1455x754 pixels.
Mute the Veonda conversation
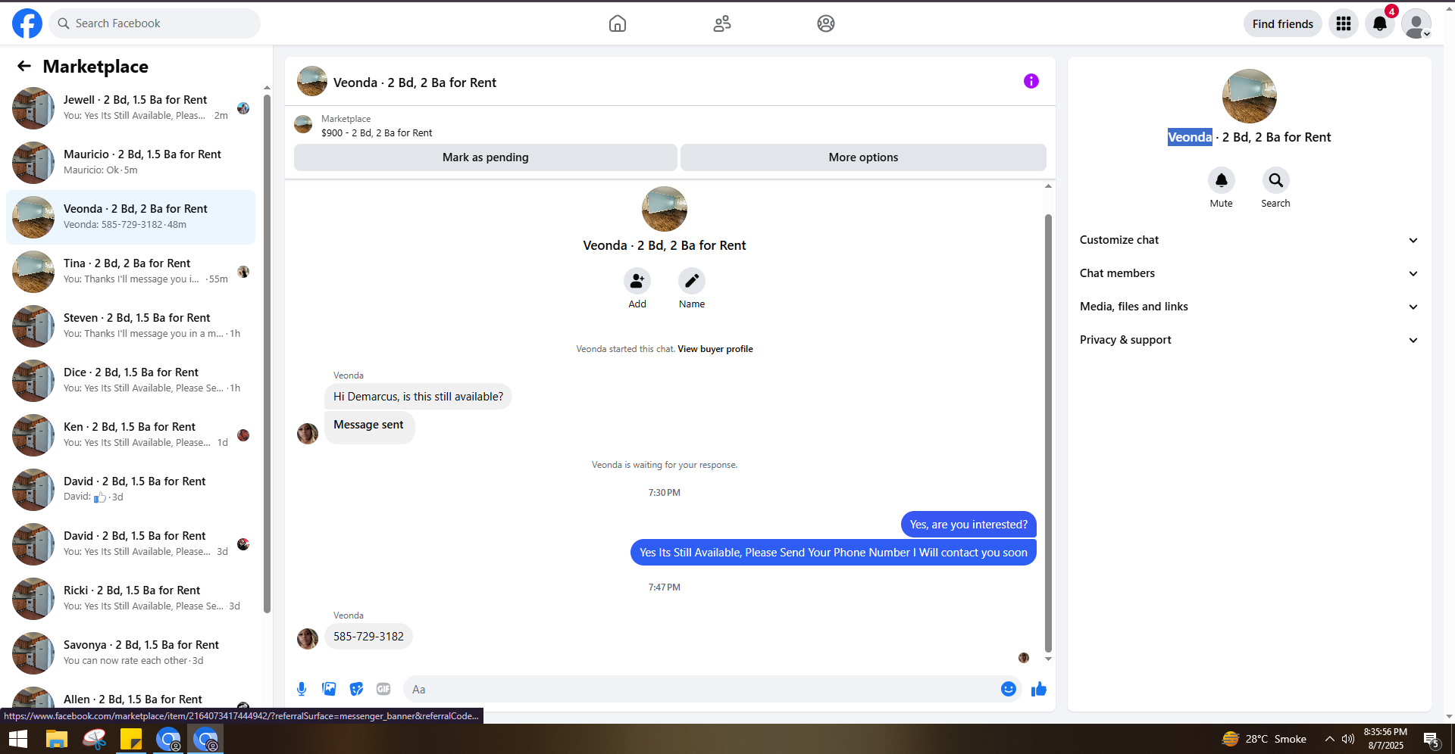1222,180
